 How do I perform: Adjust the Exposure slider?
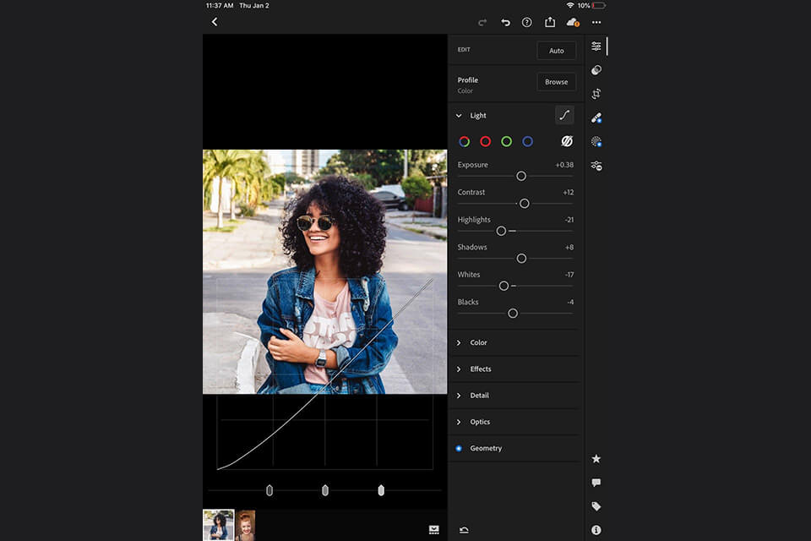coord(521,176)
